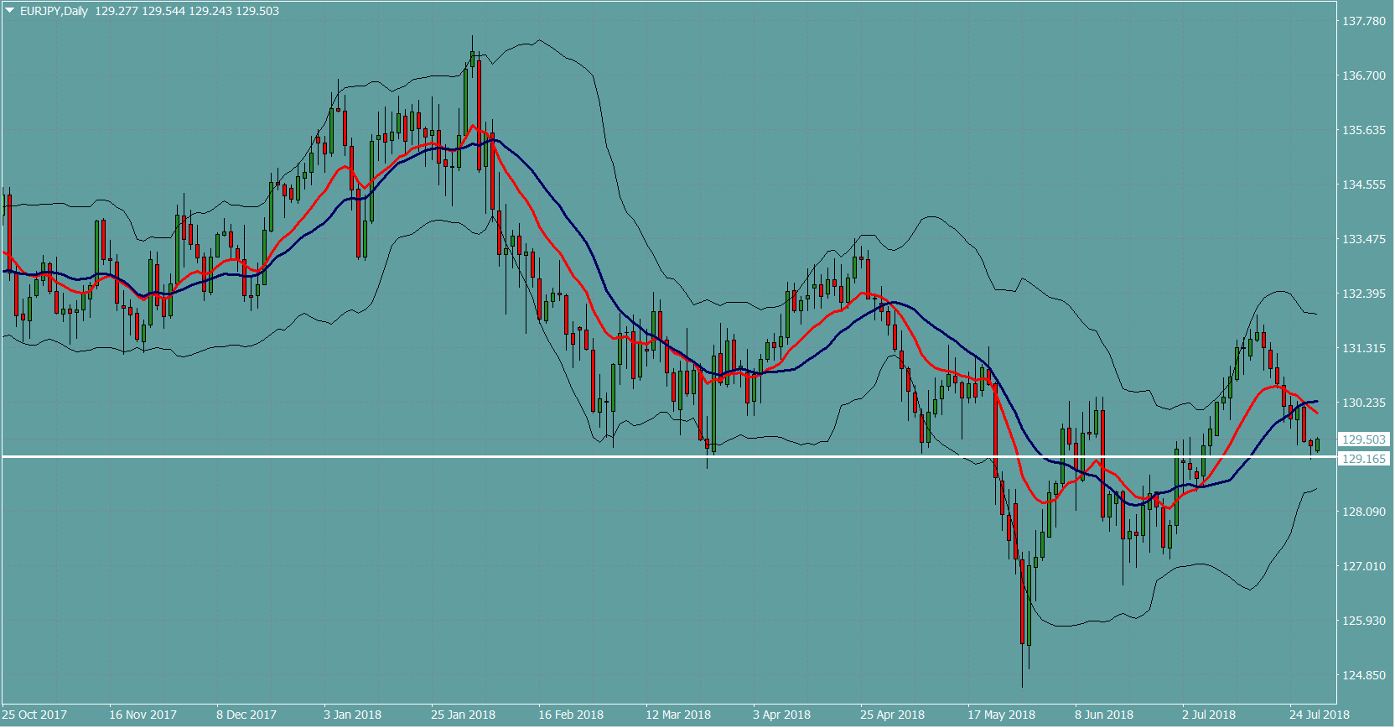Click the 2 Jul 2018 date label
This screenshot has width=1395, height=728.
(x=1209, y=715)
